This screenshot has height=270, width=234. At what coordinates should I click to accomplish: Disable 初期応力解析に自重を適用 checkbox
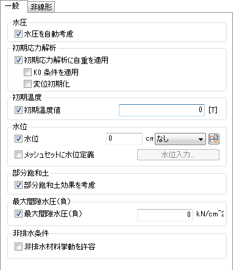[18, 60]
